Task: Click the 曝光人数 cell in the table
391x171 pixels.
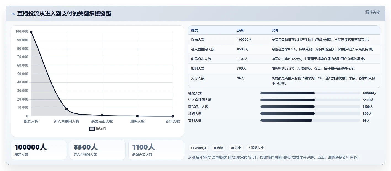Action: click(x=198, y=40)
